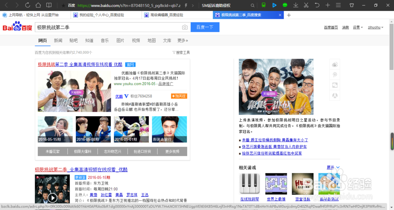This screenshot has width=394, height=210.
Task: Expand the address bar dropdown chevron
Action: point(193,5)
